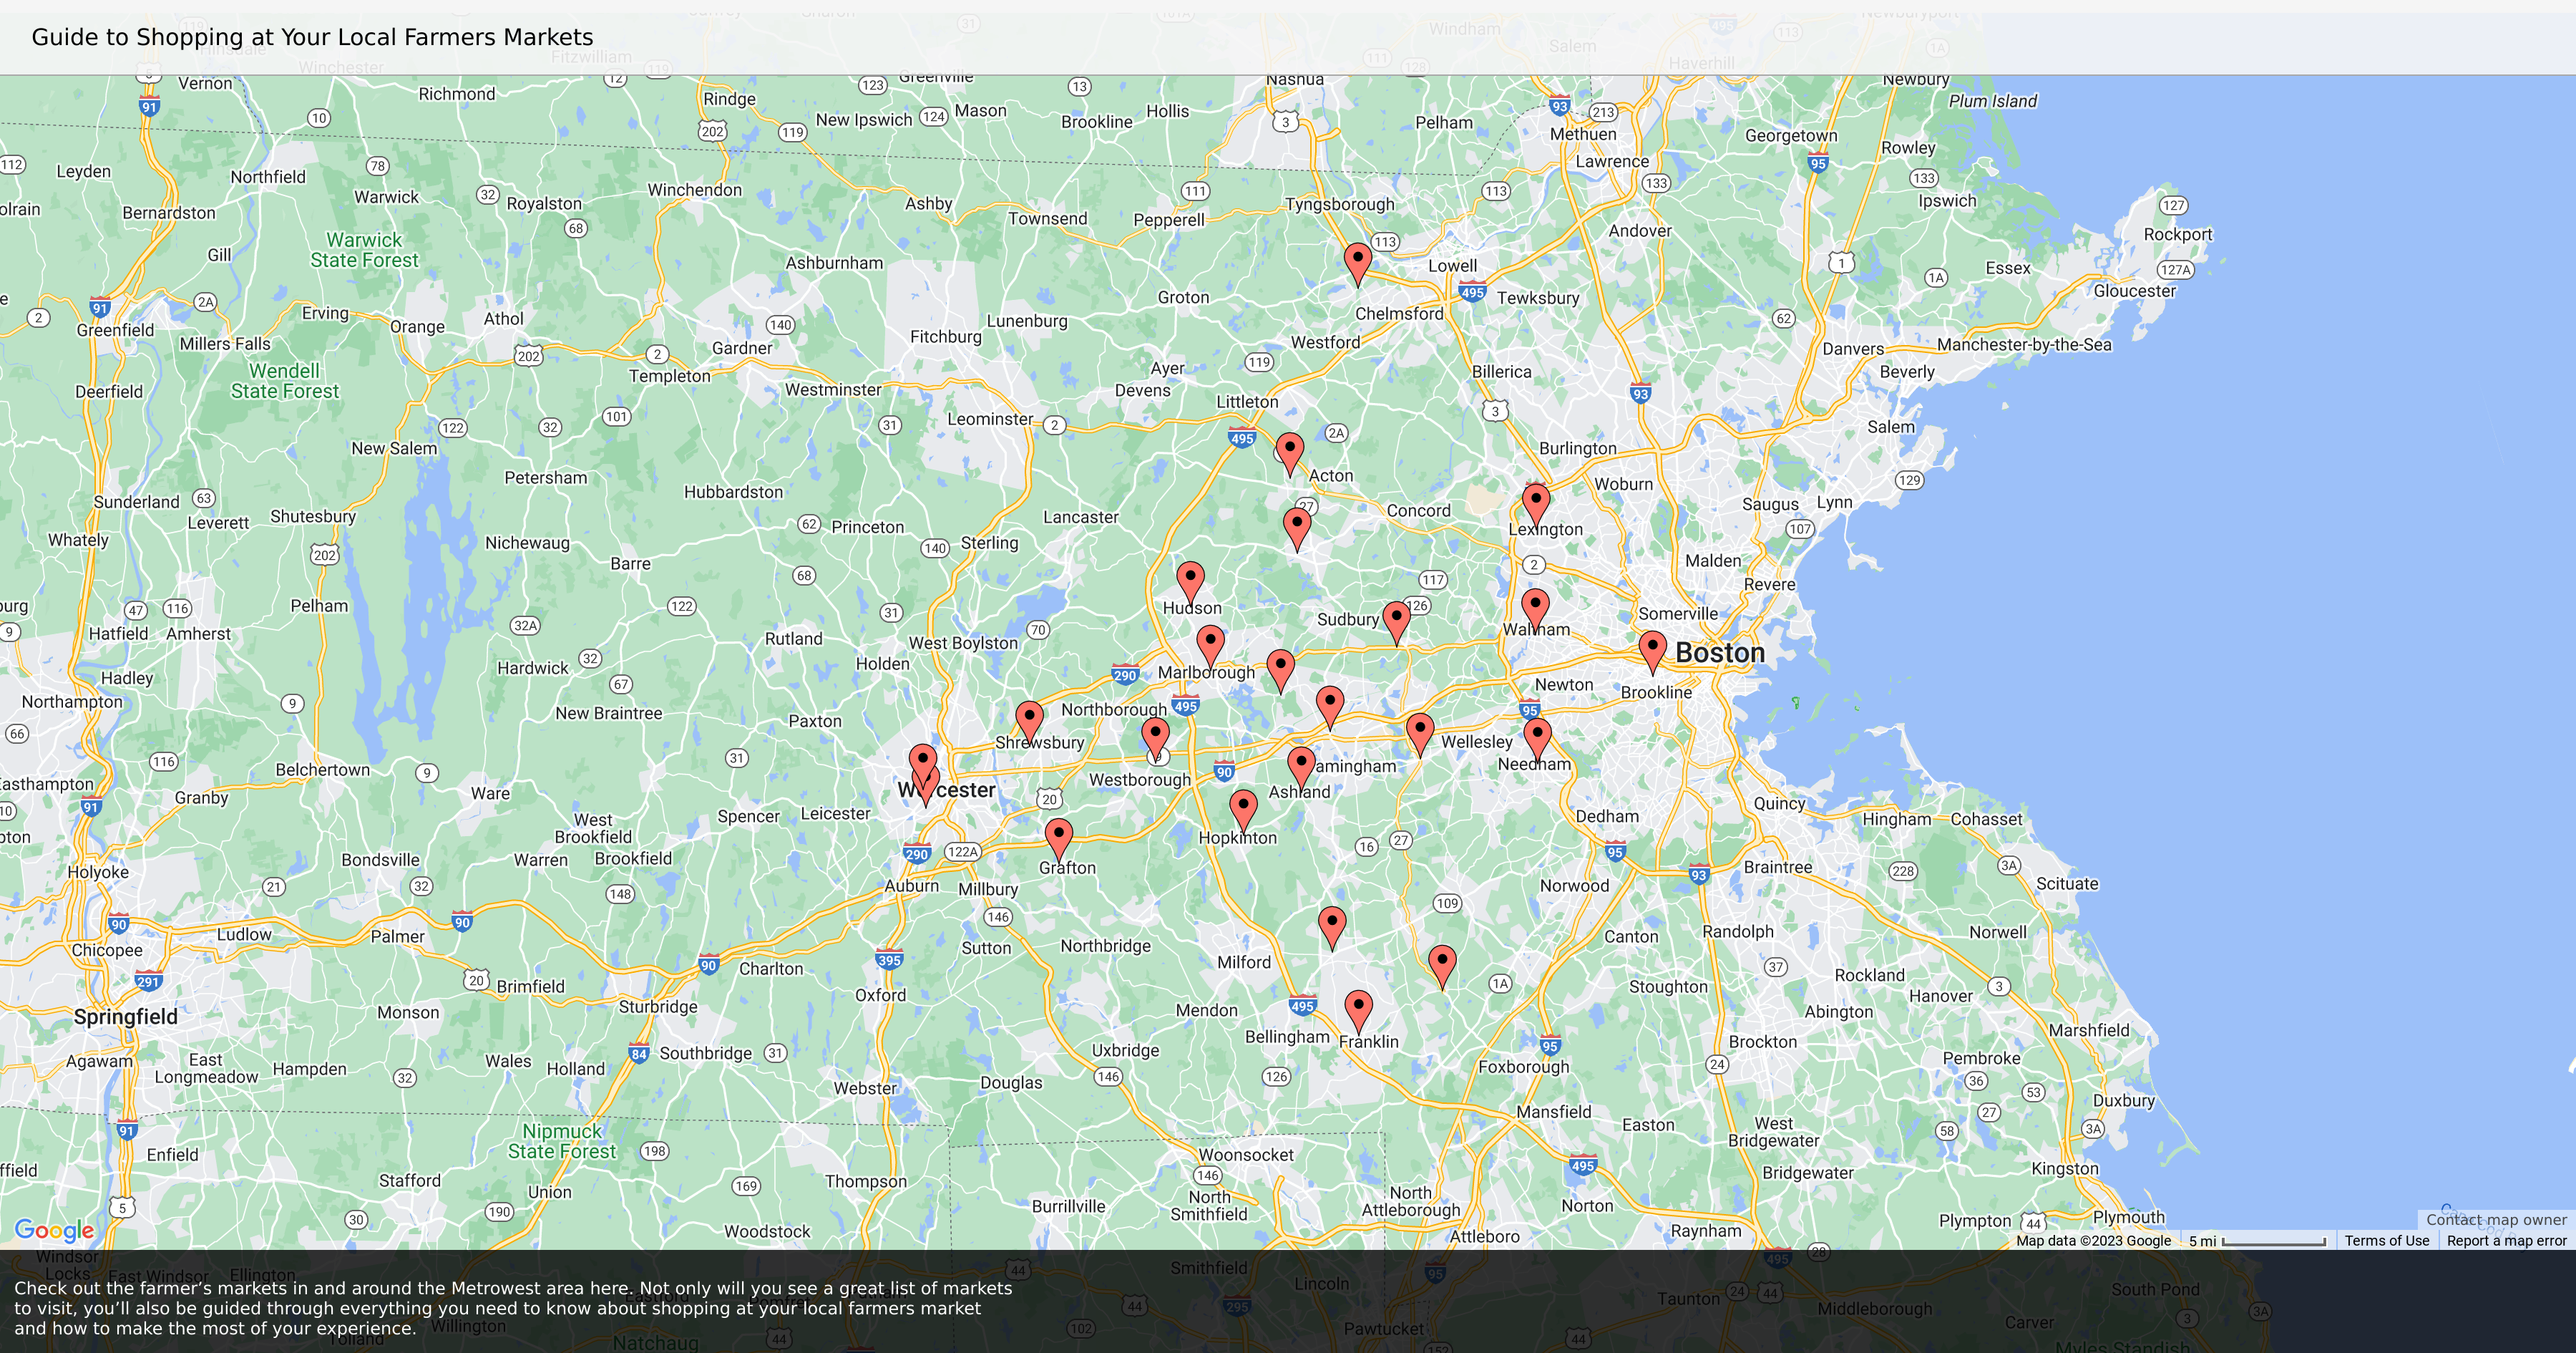Click the pin south of Concord

click(x=1297, y=530)
